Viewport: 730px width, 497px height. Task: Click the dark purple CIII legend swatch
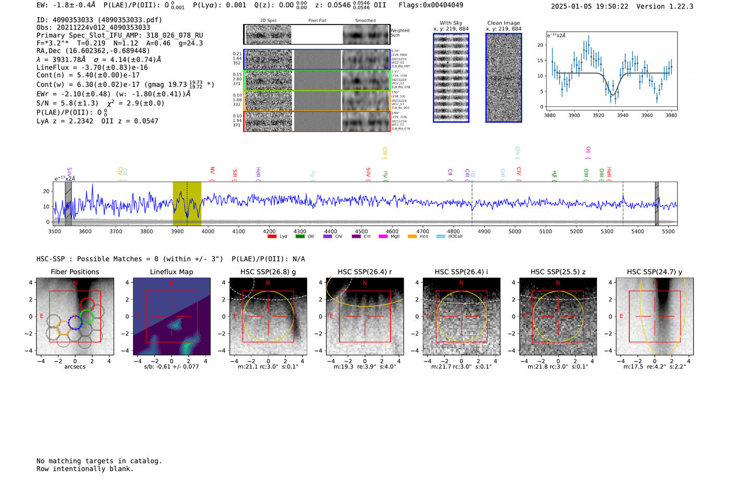point(356,236)
